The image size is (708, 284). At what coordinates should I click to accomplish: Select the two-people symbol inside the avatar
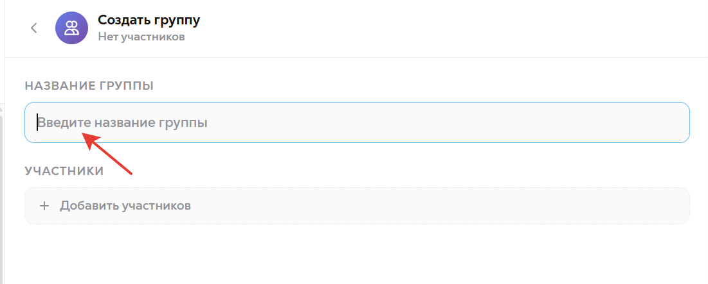[x=71, y=28]
